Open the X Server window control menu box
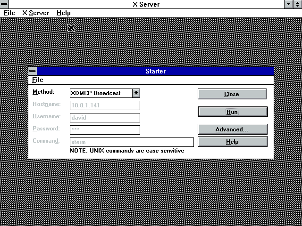 (x=4, y=4)
